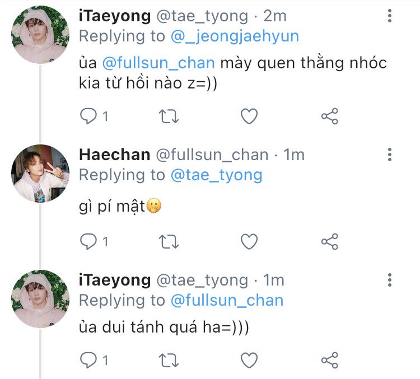Retweet the 'ủa dui tánh quá ha' tweet
This screenshot has width=420, height=379.
pos(169,359)
